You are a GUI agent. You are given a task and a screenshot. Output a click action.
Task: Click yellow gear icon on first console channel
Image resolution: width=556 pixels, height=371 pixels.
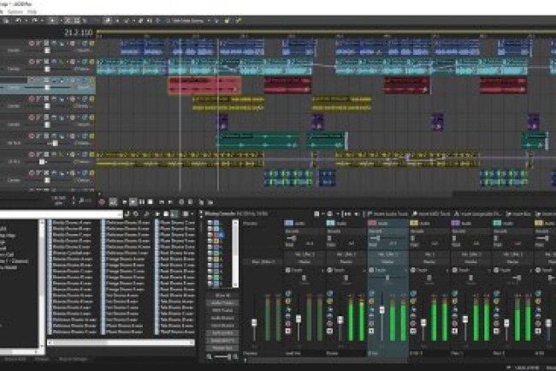point(288,302)
